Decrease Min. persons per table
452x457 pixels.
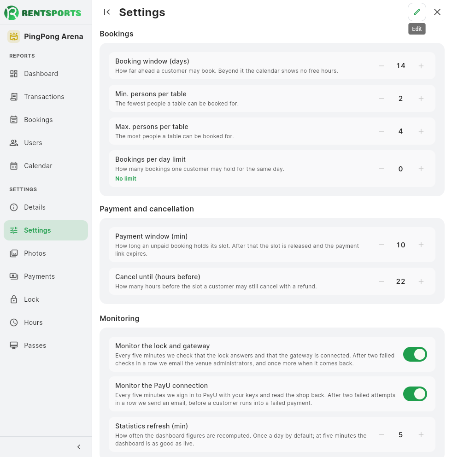point(381,99)
